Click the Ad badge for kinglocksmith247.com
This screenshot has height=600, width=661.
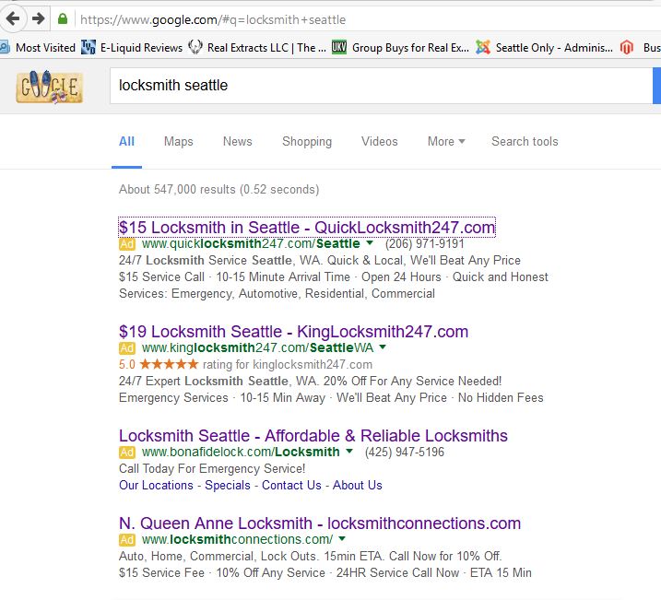coord(127,348)
